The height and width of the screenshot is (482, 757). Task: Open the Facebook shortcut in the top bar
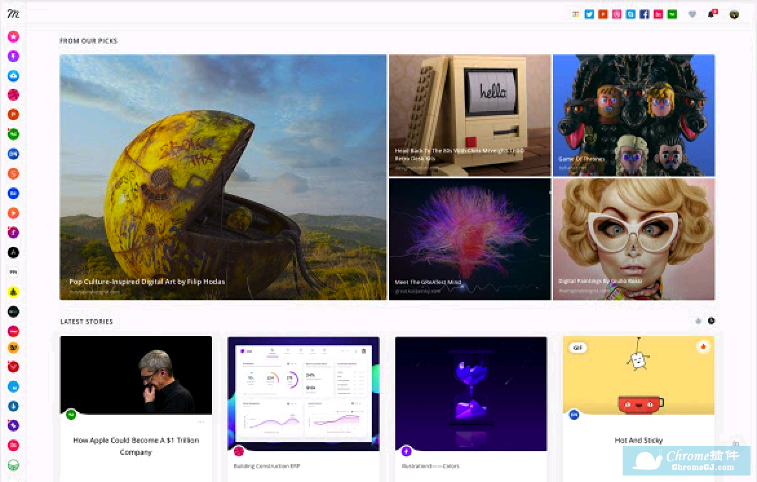click(x=644, y=14)
